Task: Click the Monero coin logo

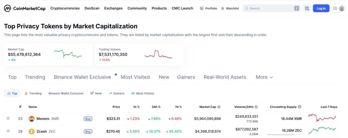Action: pyautogui.click(x=32, y=119)
